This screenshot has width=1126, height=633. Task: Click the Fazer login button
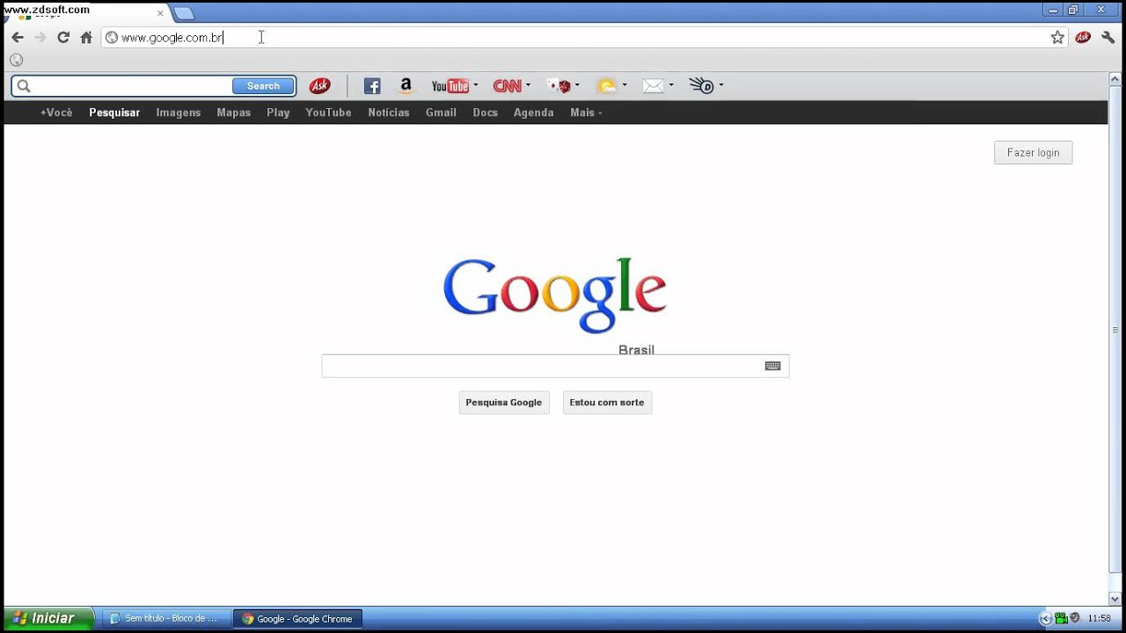(x=1033, y=152)
